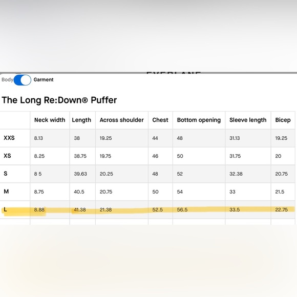The width and height of the screenshot is (297, 297).
Task: Click XS chest value 46
Action: 155,156
